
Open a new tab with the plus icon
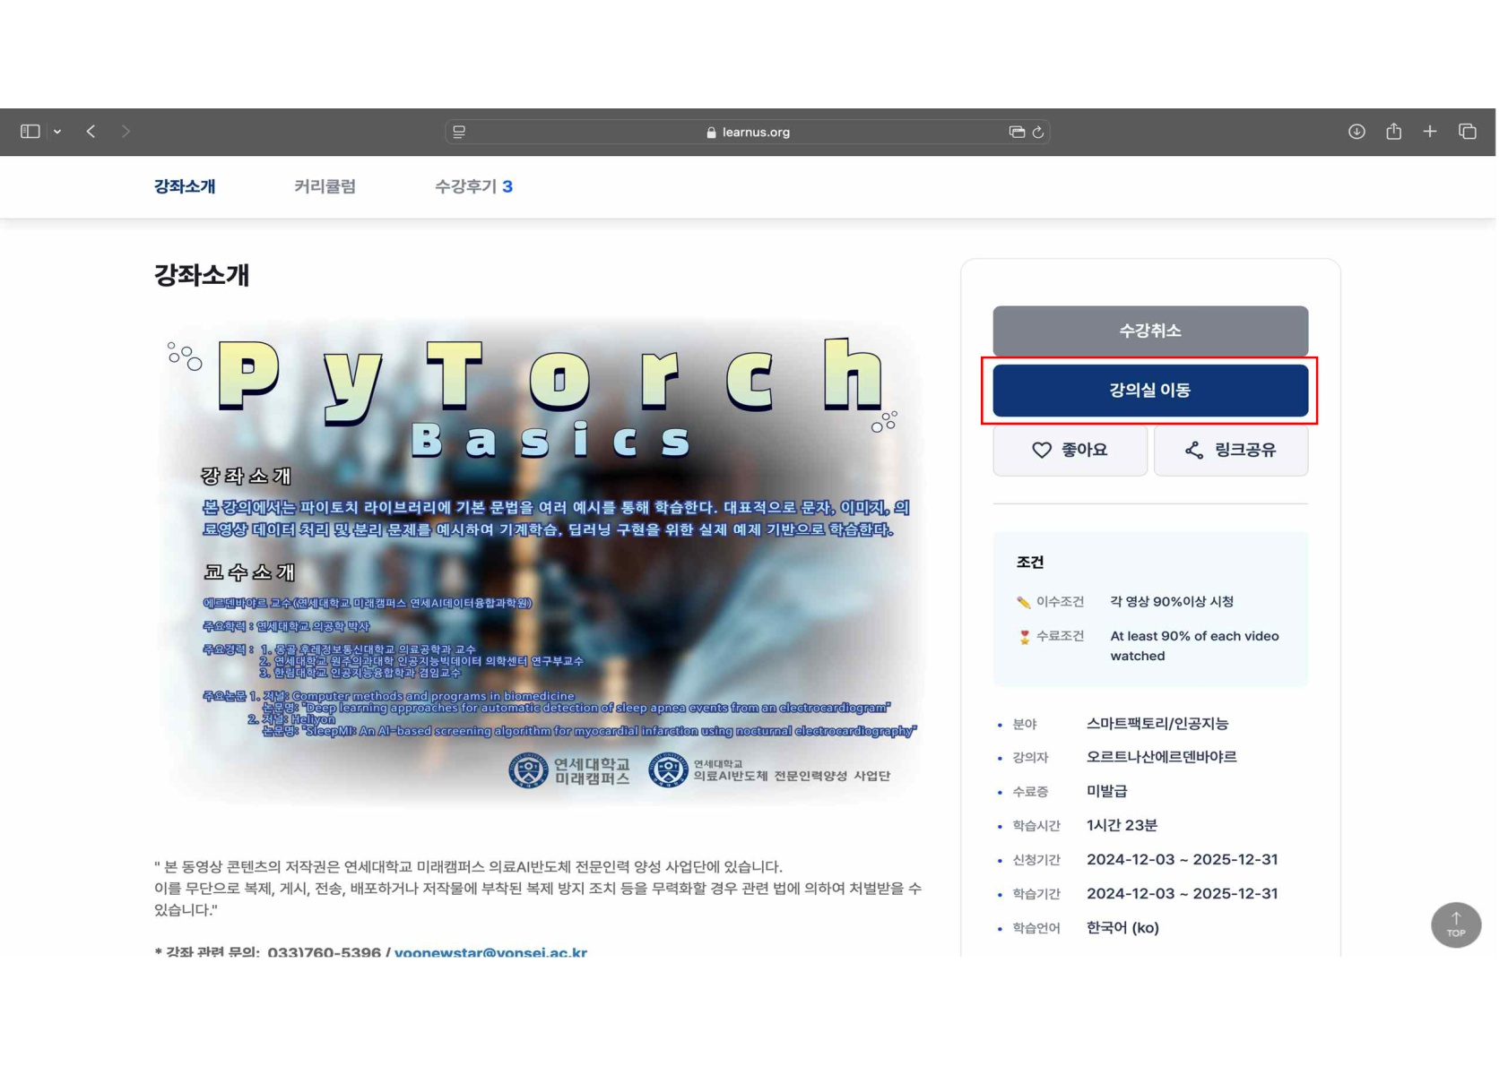(1429, 131)
